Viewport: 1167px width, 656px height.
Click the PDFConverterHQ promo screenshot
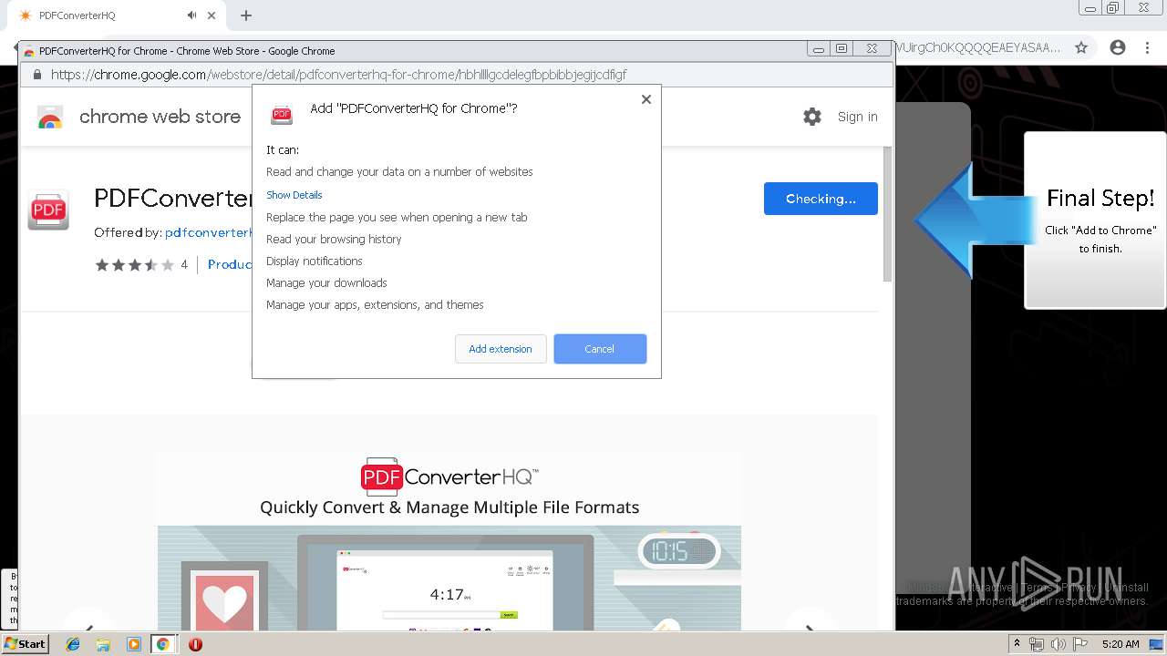tap(449, 542)
